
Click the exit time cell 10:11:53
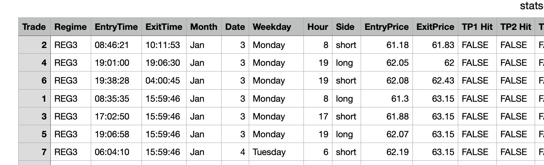(x=163, y=45)
